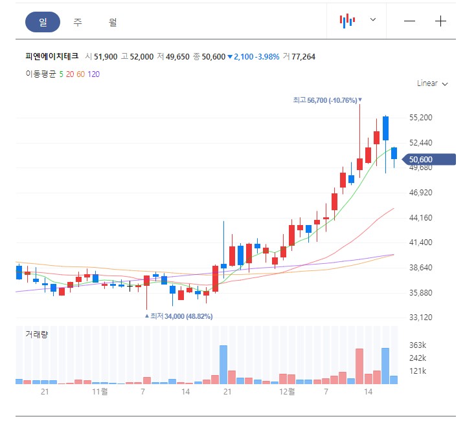Screen dimensions: 465x432
Task: Click the change value -3.98%
Action: point(267,56)
